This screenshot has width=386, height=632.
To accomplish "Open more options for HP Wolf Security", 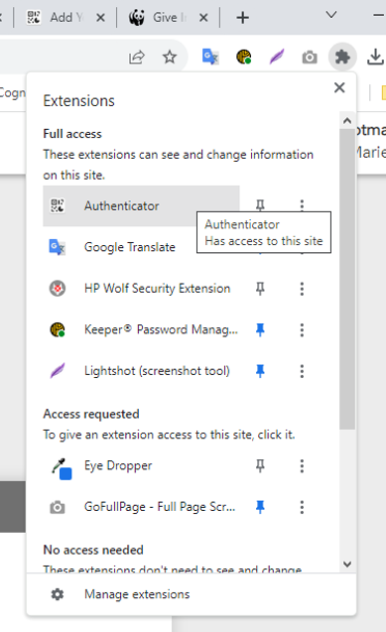I will (302, 289).
